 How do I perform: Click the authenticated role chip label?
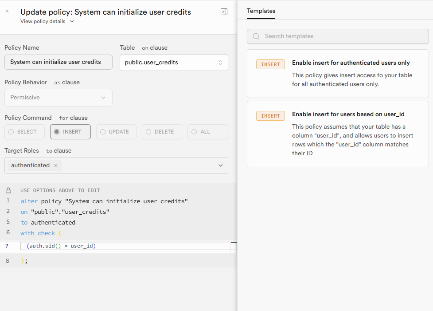(x=31, y=165)
